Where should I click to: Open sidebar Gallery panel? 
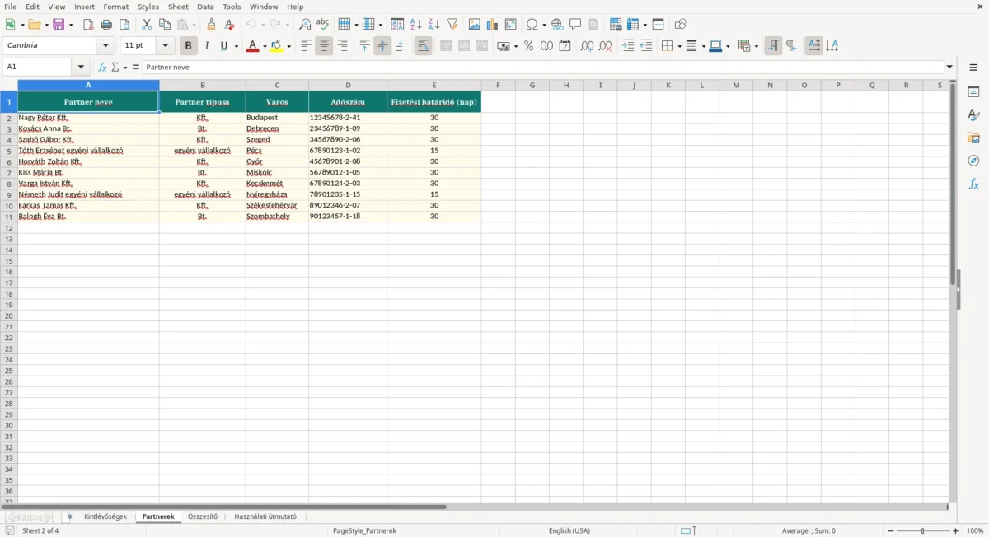[x=974, y=138]
